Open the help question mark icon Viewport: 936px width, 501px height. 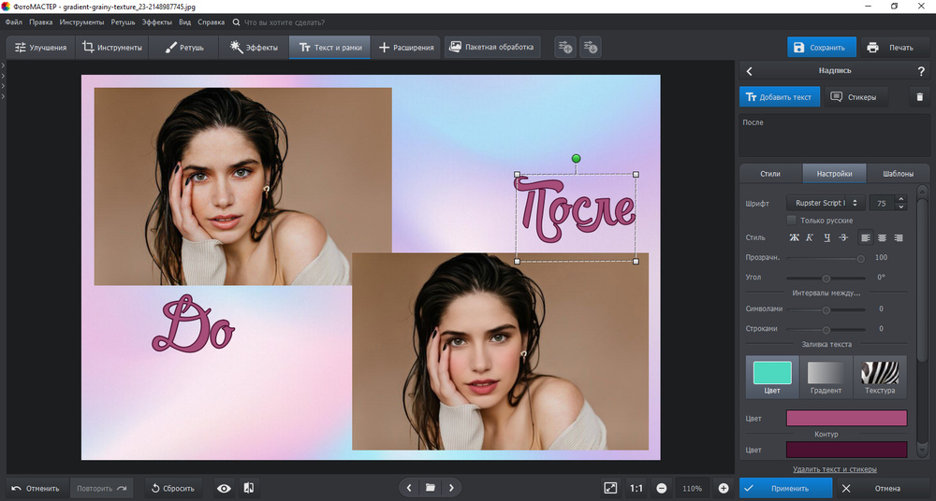tap(921, 71)
